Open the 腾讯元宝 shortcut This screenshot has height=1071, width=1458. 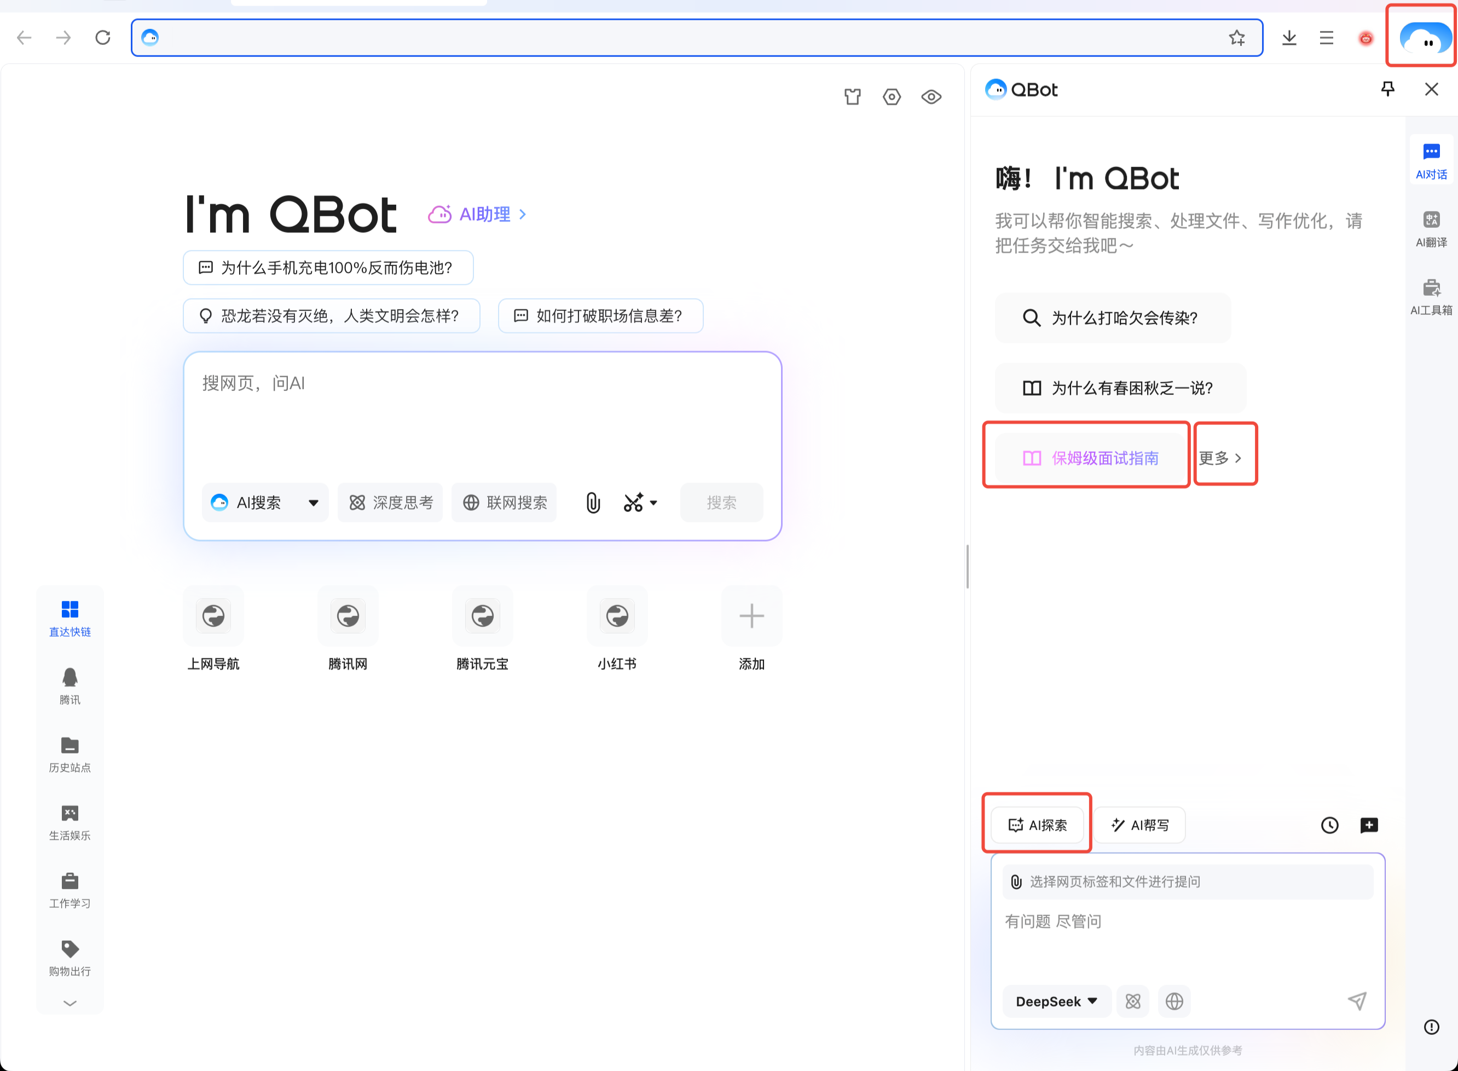point(482,627)
